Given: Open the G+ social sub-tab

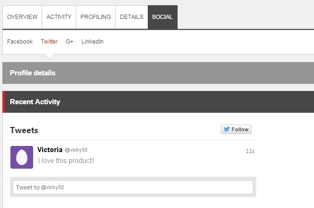Looking at the screenshot, I should click(70, 42).
